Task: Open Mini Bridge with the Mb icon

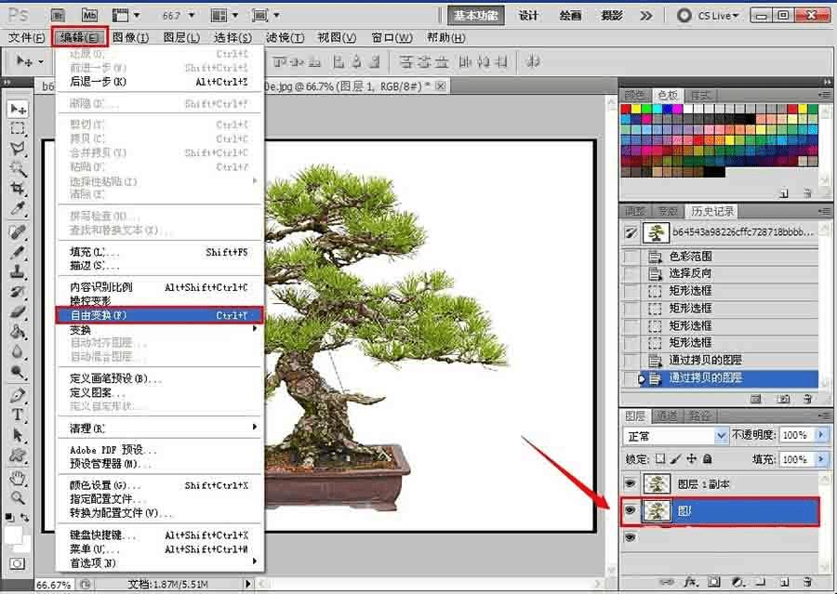Action: click(x=89, y=16)
